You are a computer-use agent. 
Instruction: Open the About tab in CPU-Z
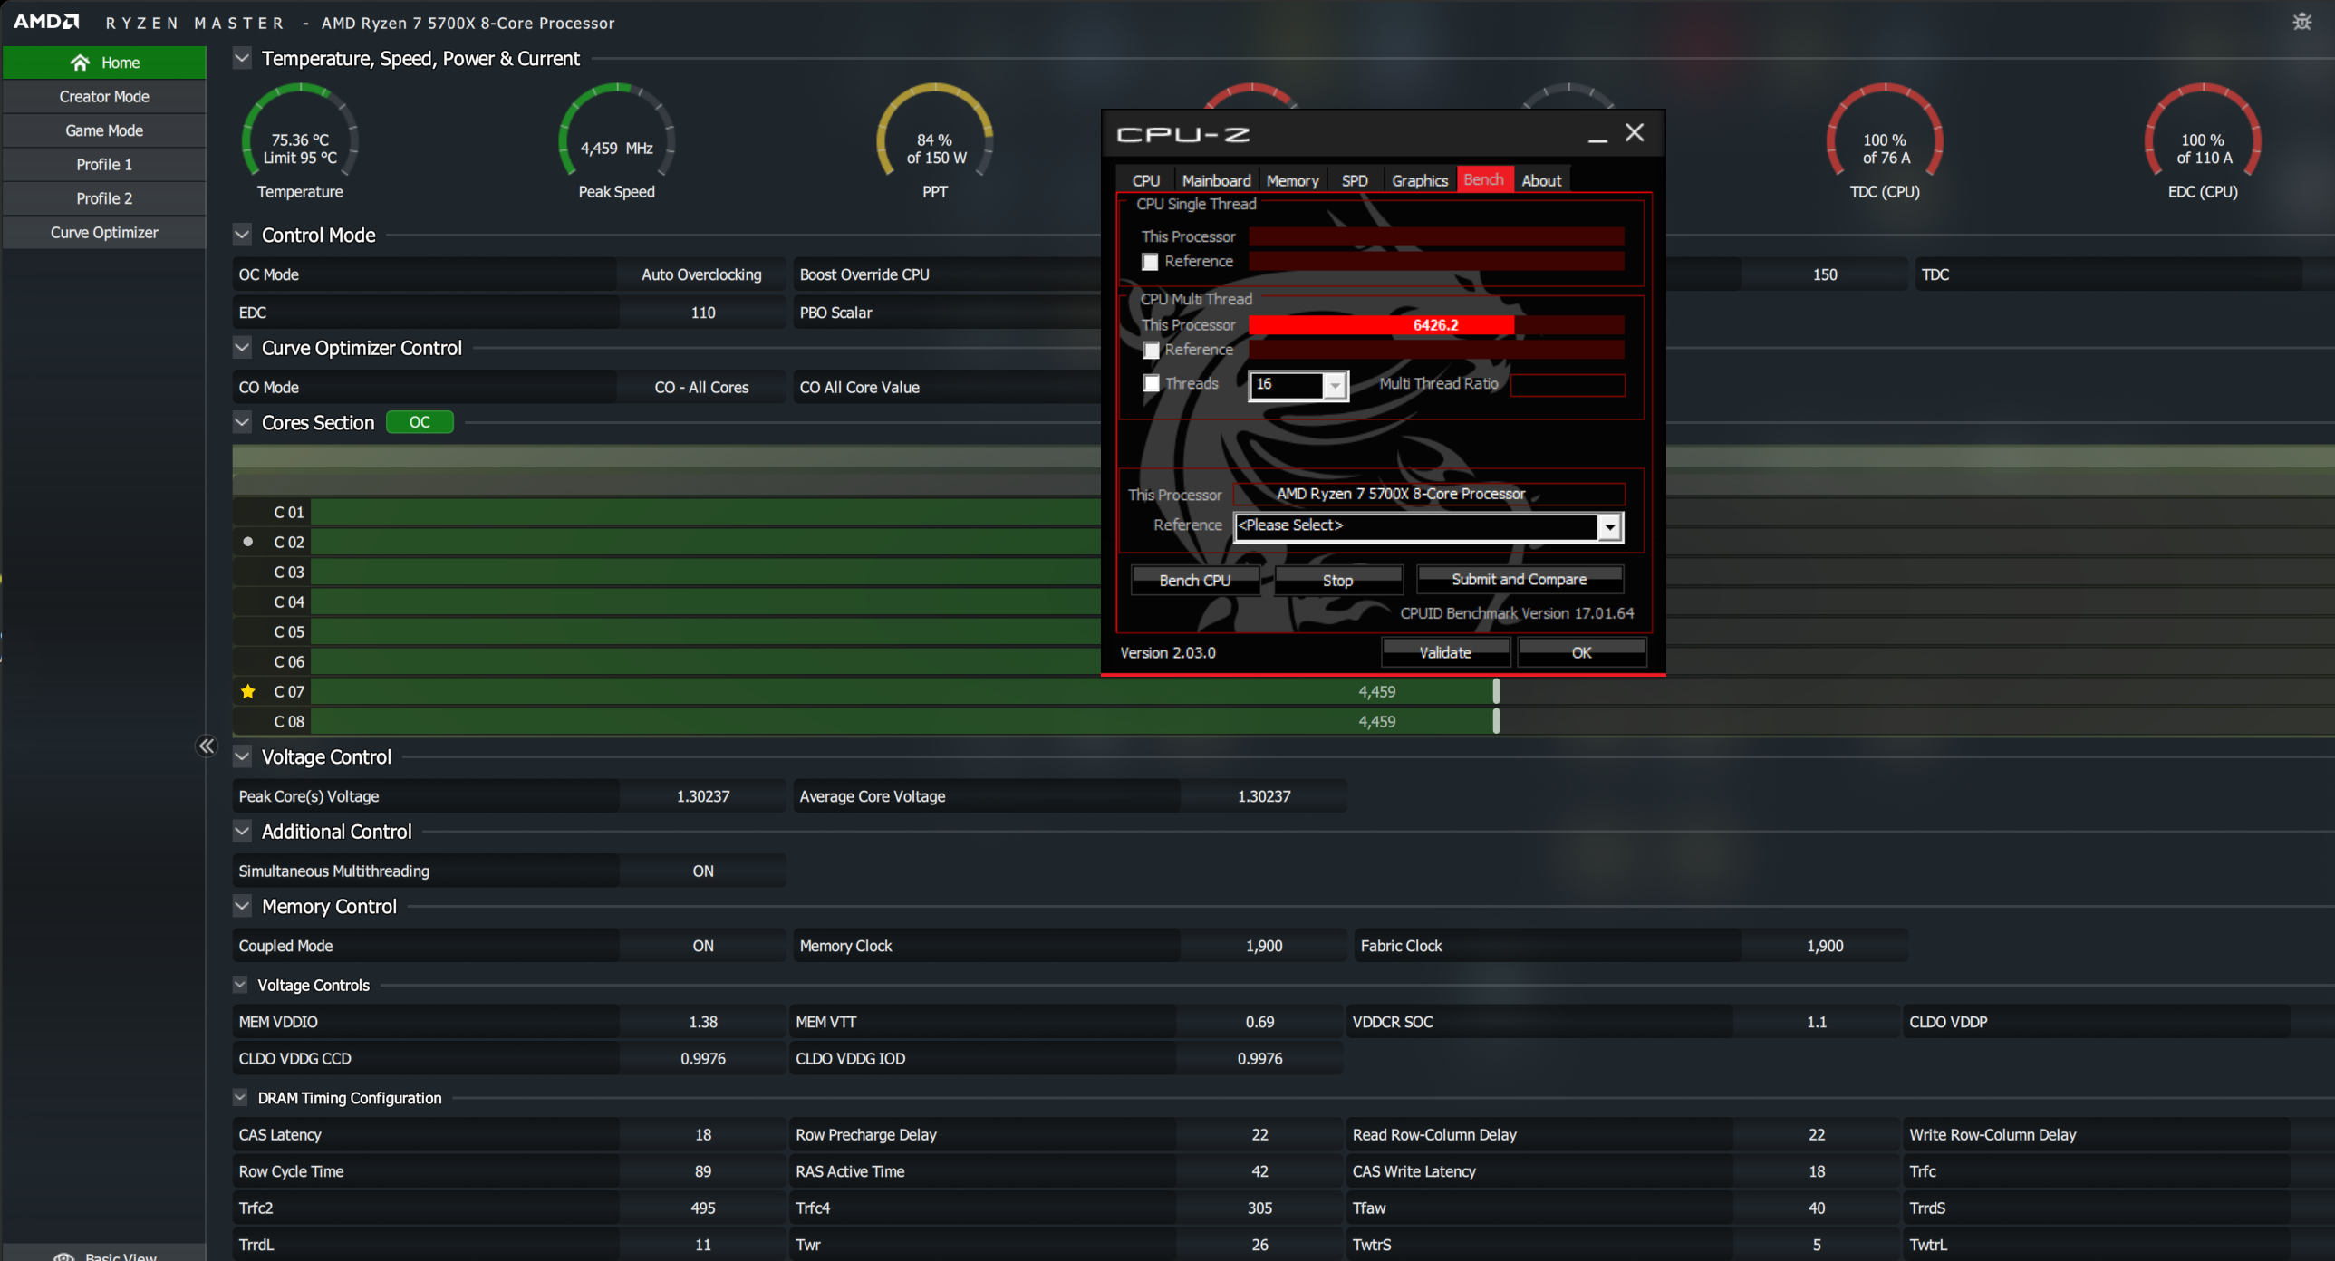[x=1541, y=180]
